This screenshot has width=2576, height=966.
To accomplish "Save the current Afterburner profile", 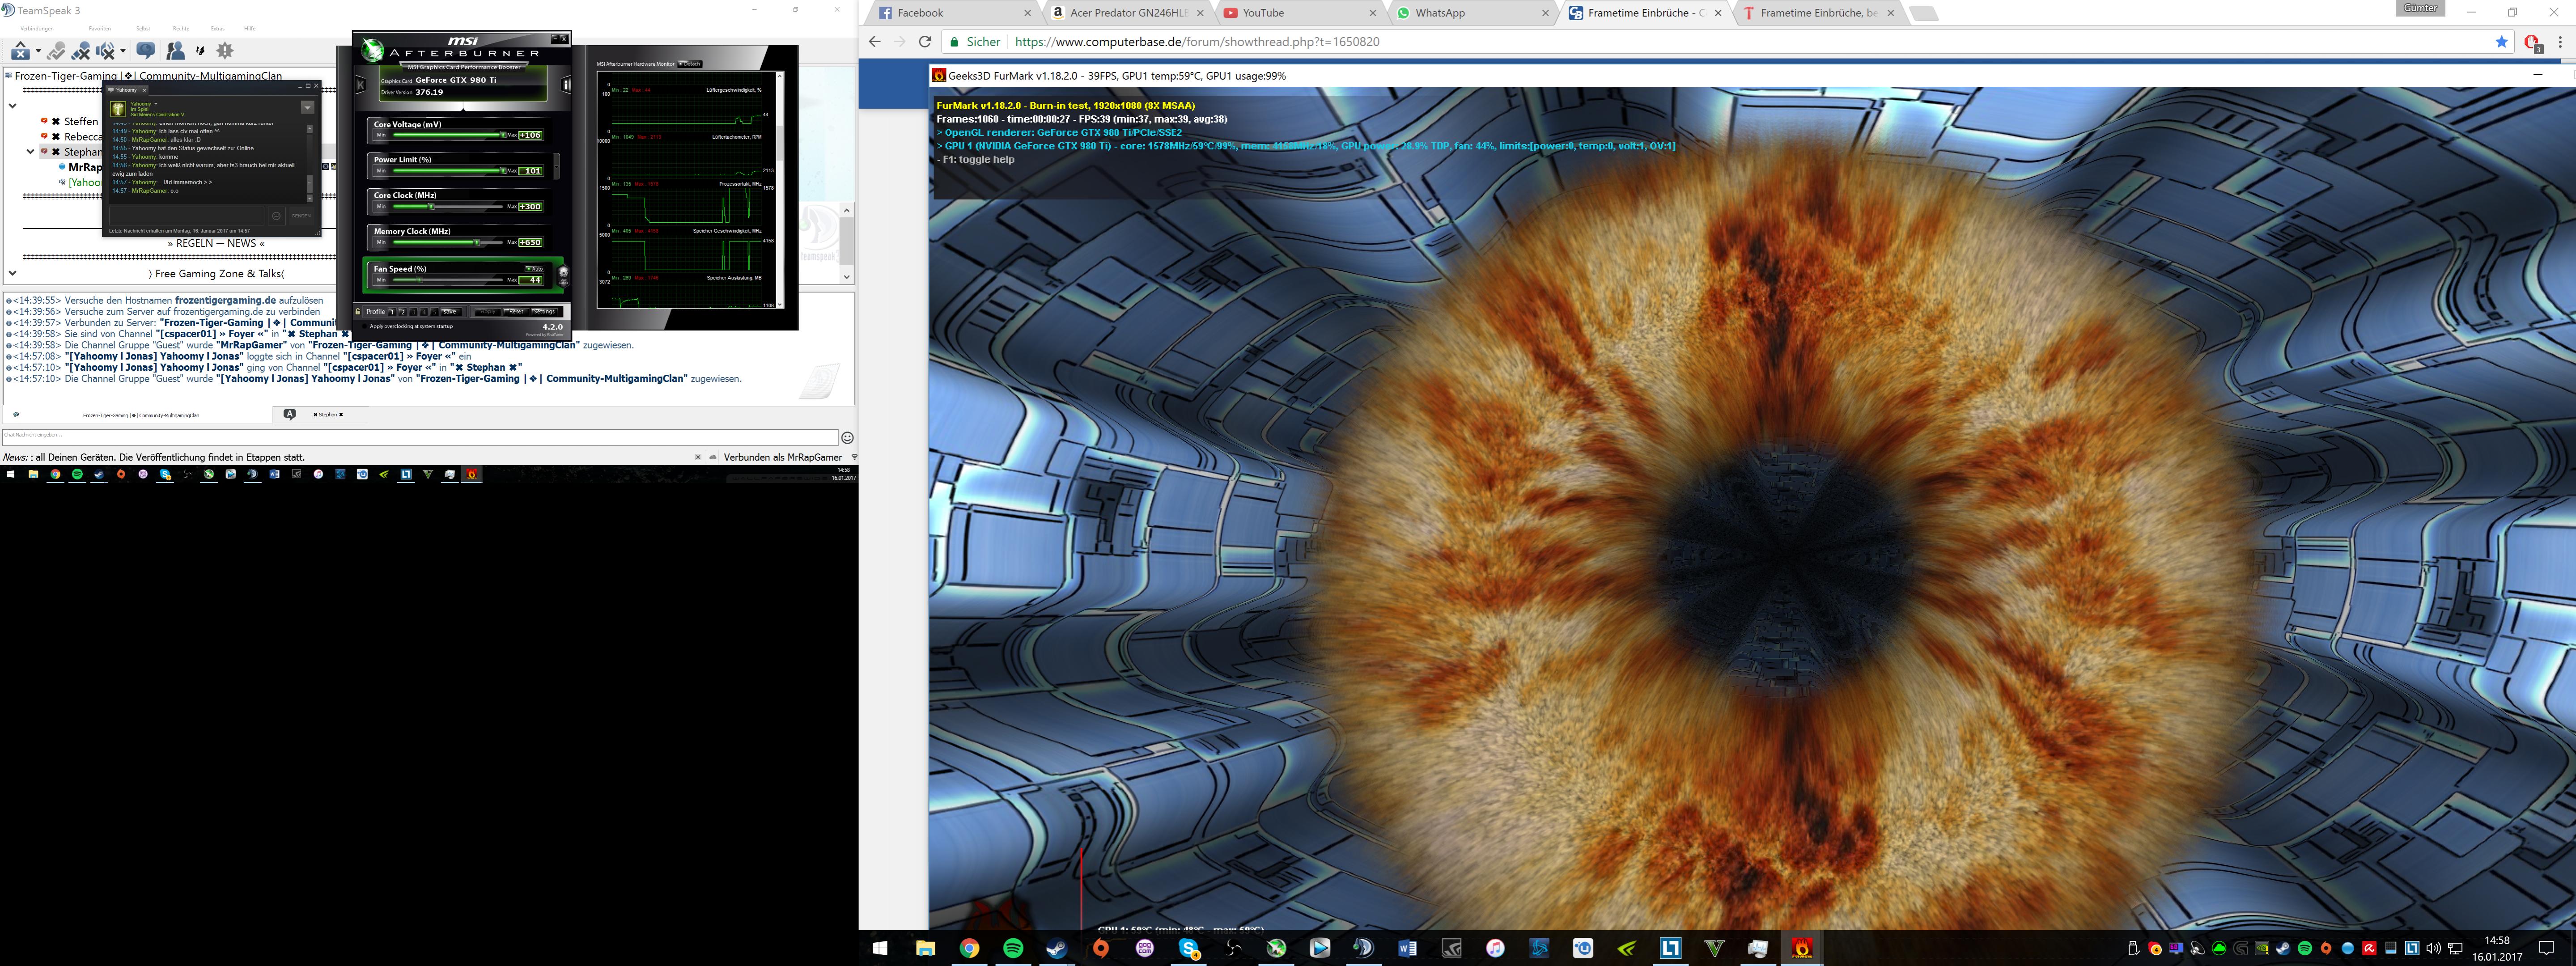I will 450,312.
